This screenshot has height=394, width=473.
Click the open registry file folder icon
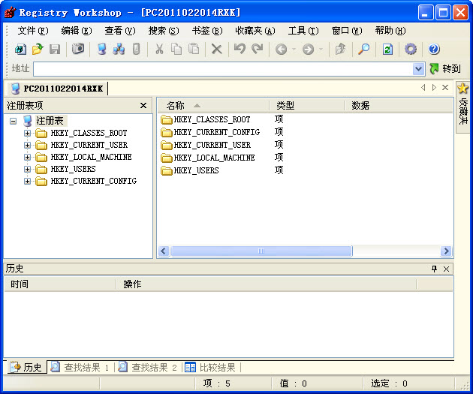(x=38, y=49)
